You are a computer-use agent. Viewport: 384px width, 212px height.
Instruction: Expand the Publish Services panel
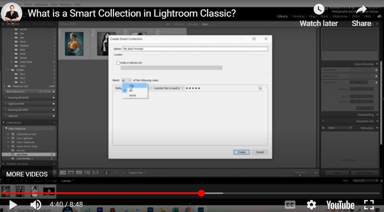click(x=4, y=164)
